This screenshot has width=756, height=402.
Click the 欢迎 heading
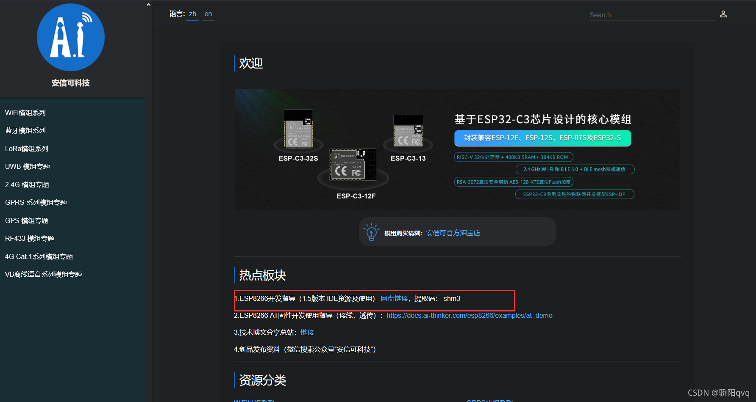pyautogui.click(x=251, y=63)
